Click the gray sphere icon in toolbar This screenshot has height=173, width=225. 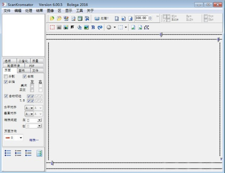pos(109,27)
